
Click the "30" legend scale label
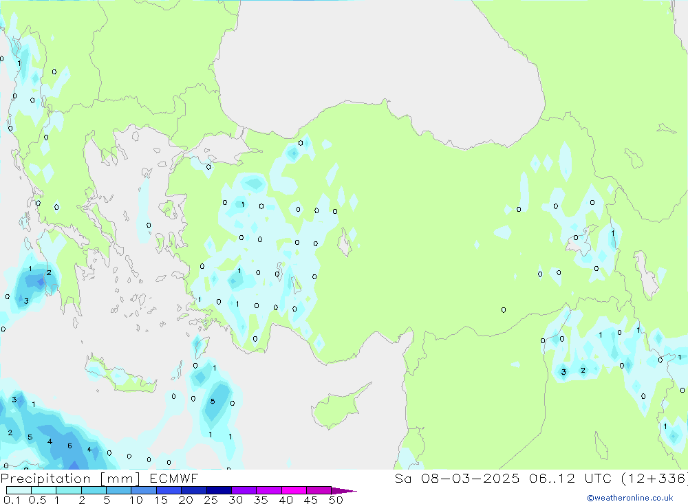236,500
